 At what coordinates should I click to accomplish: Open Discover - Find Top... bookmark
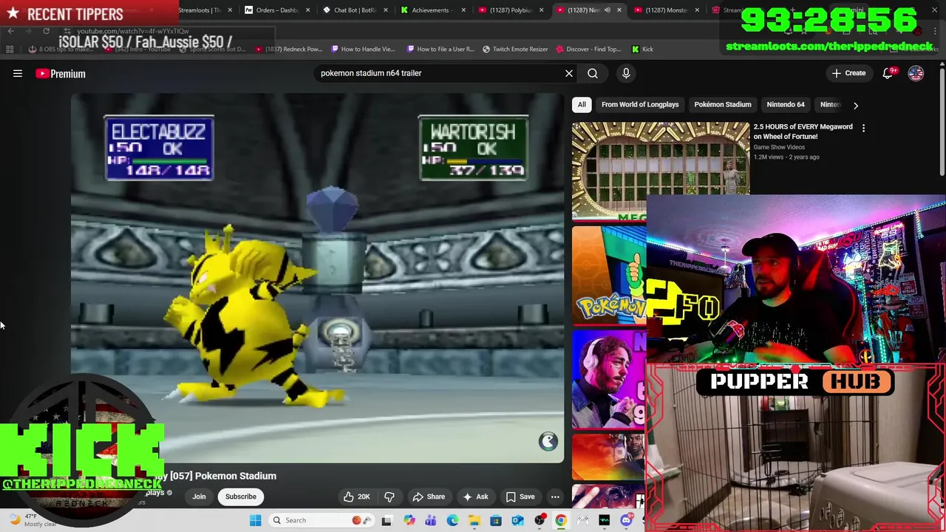[588, 50]
